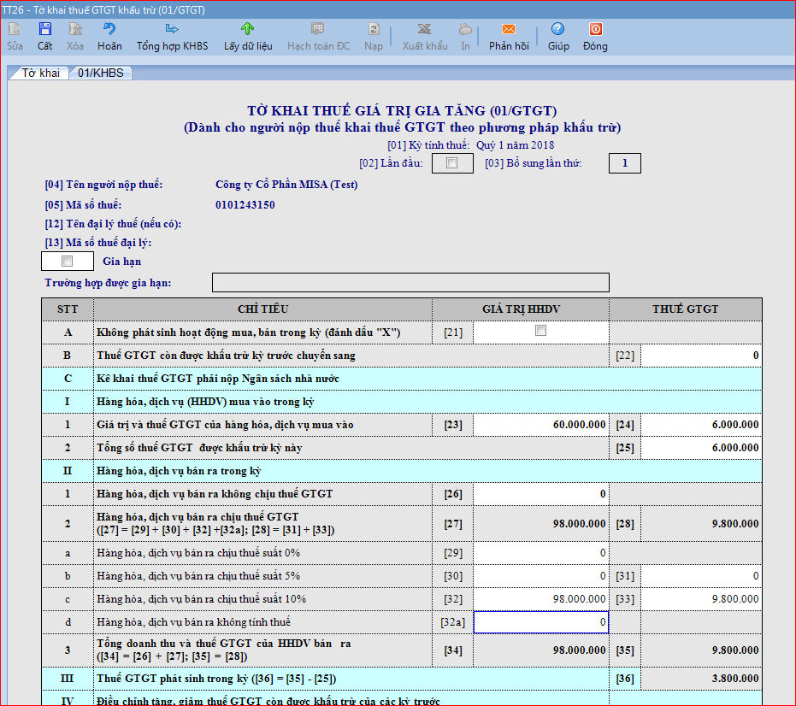Click the [03] Bổ sung lần thứ field
796x706 pixels.
(624, 163)
